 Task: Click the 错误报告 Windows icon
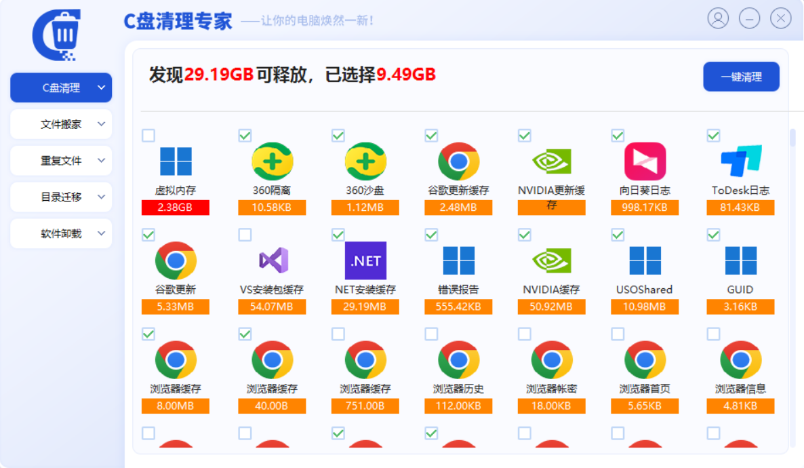(x=459, y=260)
